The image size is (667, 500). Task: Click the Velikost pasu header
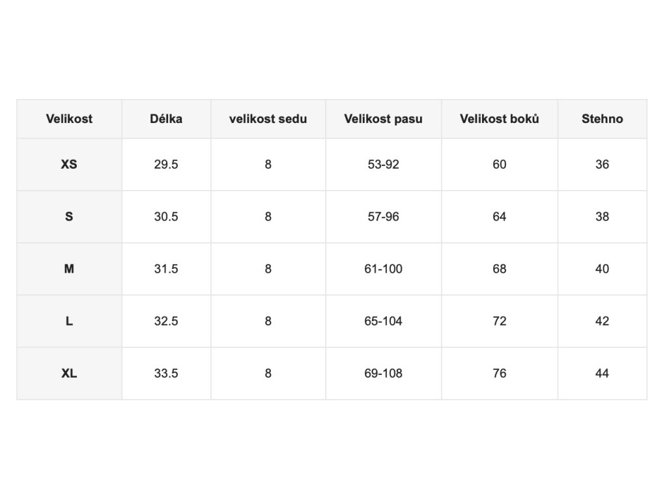[x=383, y=119]
